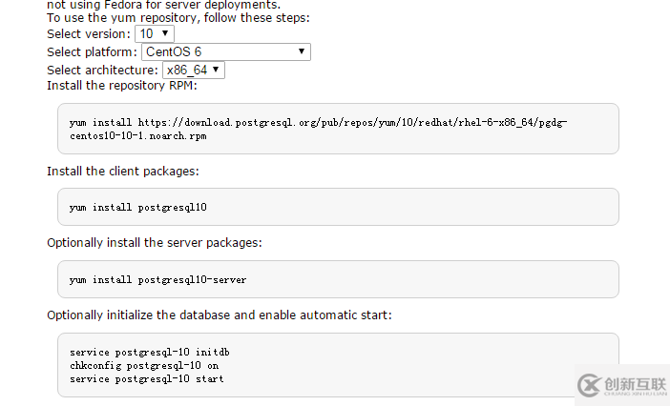The image size is (670, 406).
Task: Click the "yum install postgresql10" client command
Action: 138,207
